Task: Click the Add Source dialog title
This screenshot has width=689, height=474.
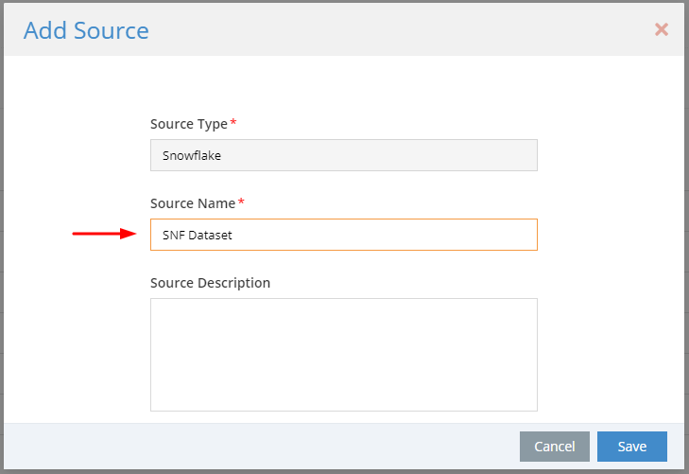Action: click(x=86, y=30)
